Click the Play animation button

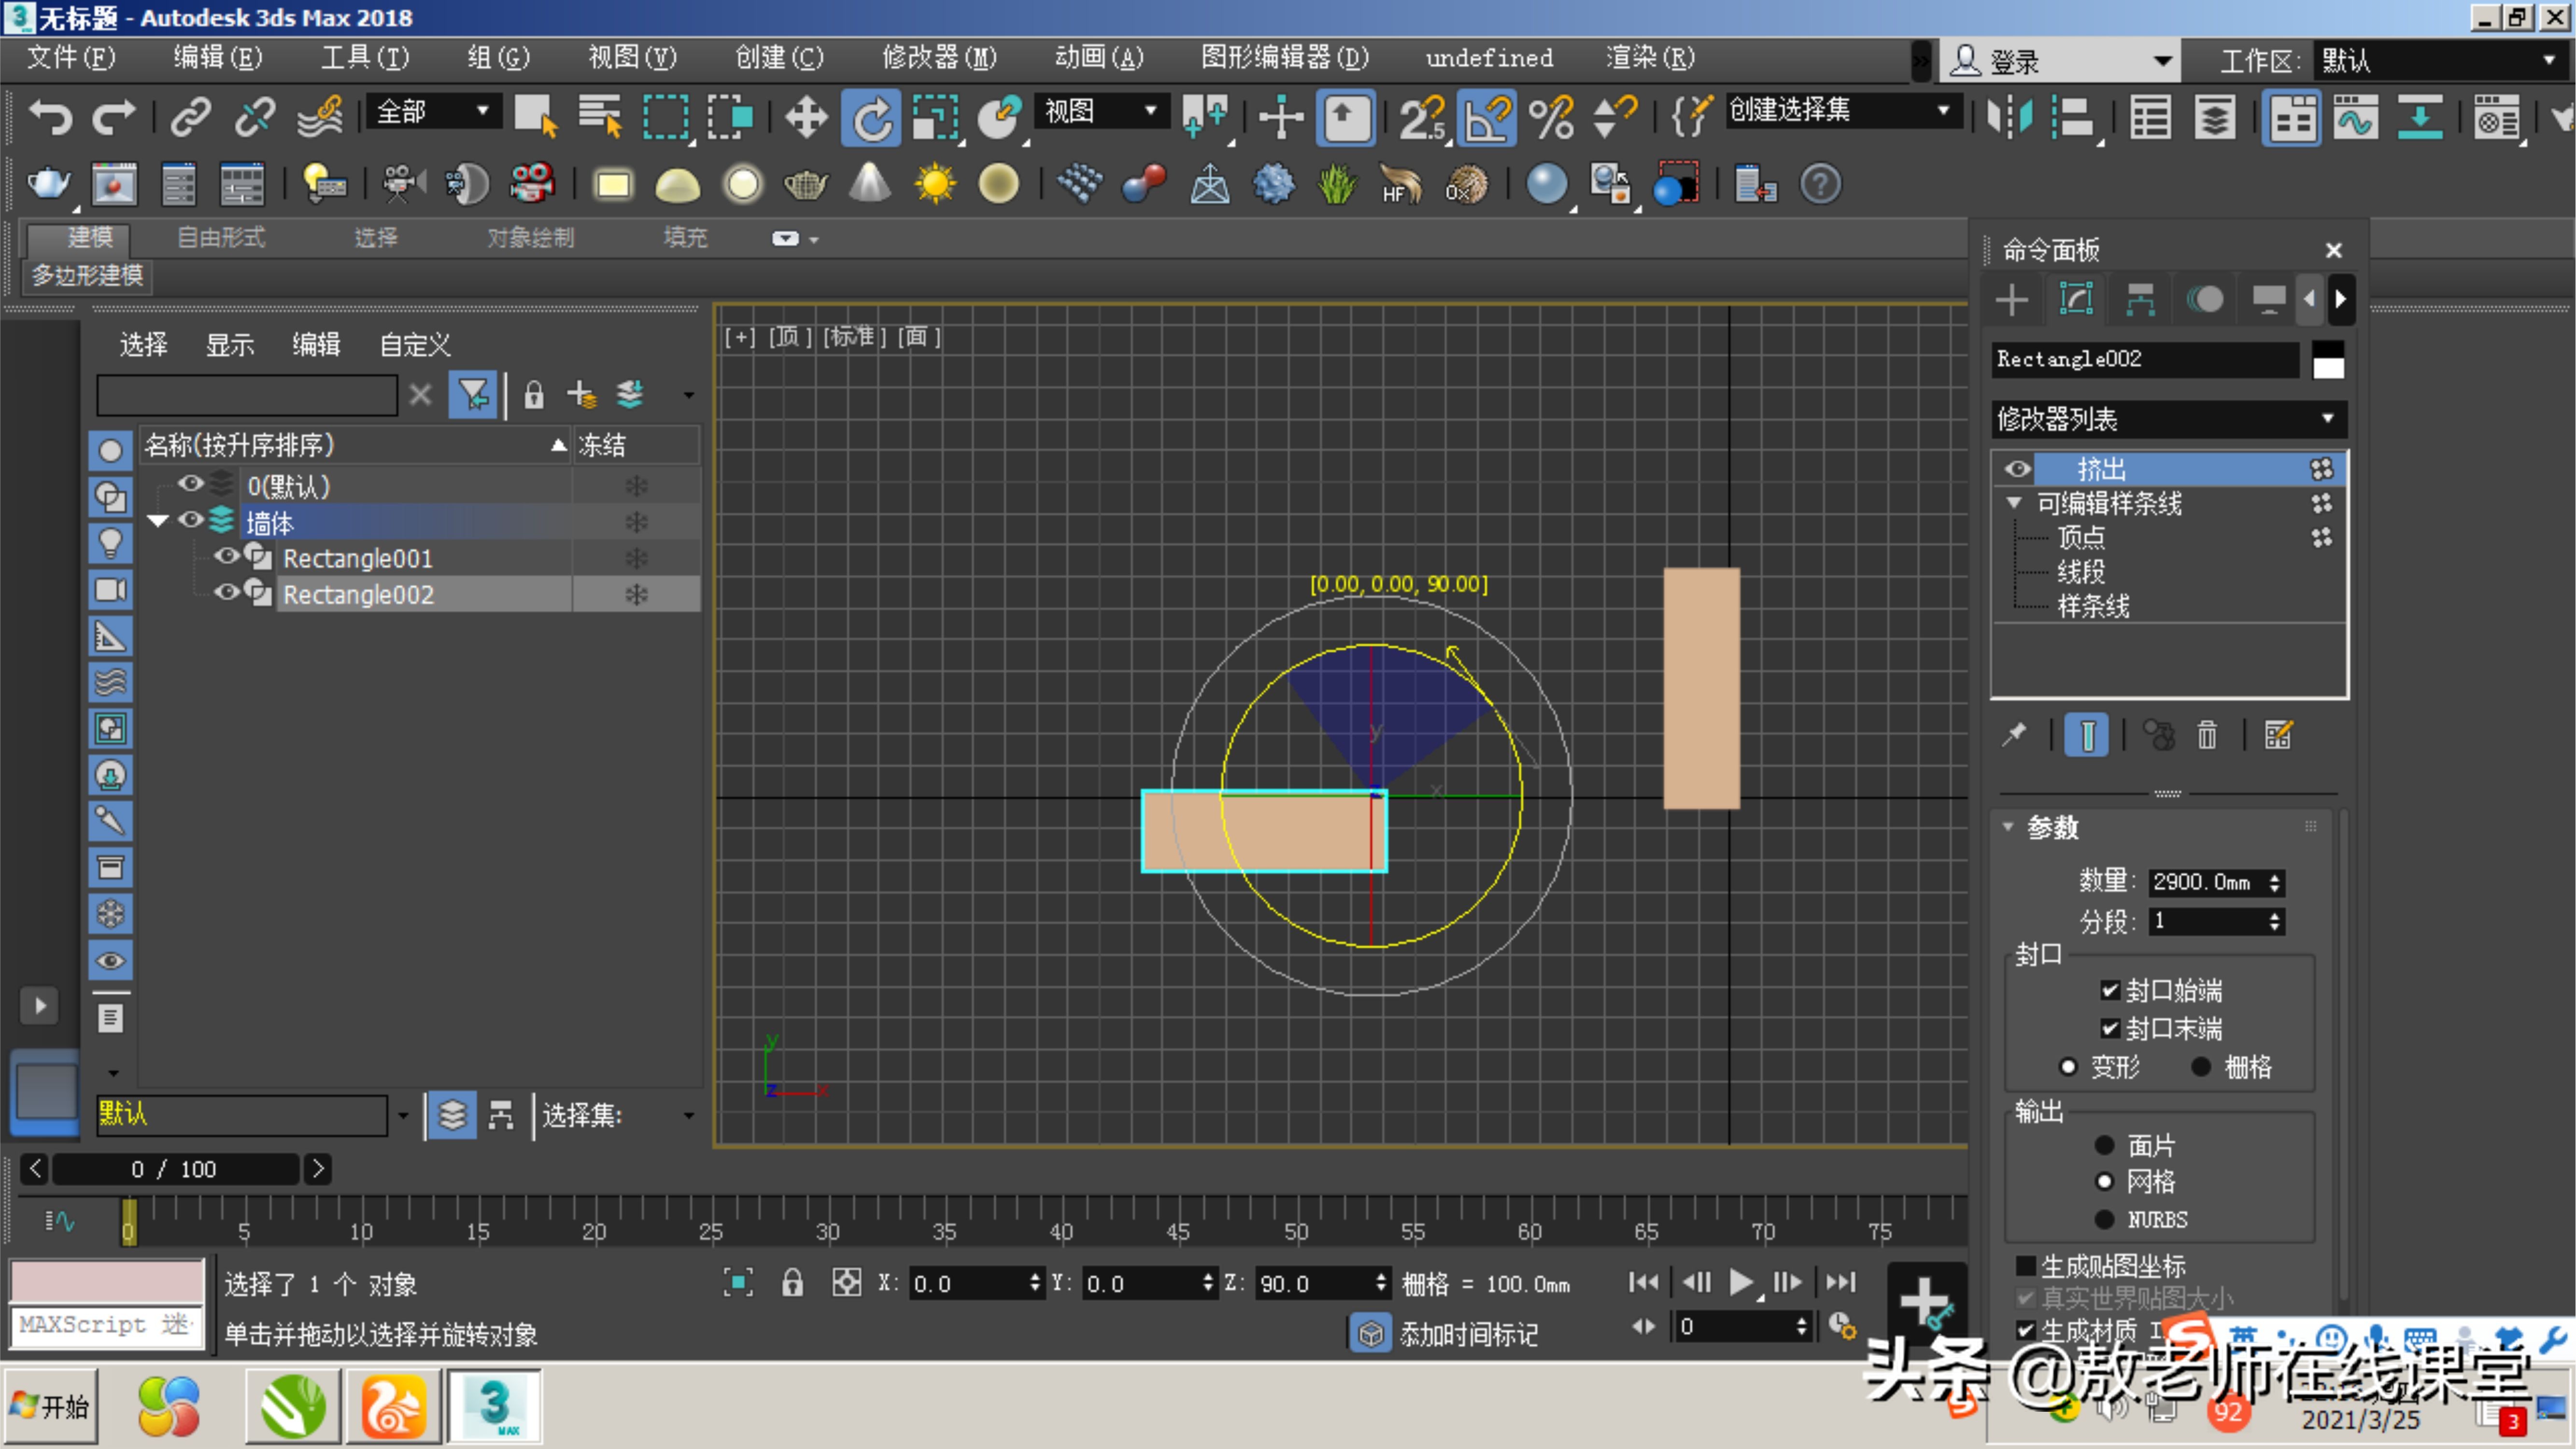pyautogui.click(x=1741, y=1281)
